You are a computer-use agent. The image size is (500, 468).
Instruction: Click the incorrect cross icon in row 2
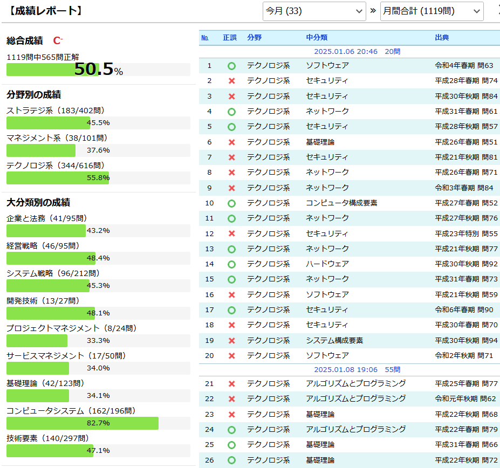[231, 81]
